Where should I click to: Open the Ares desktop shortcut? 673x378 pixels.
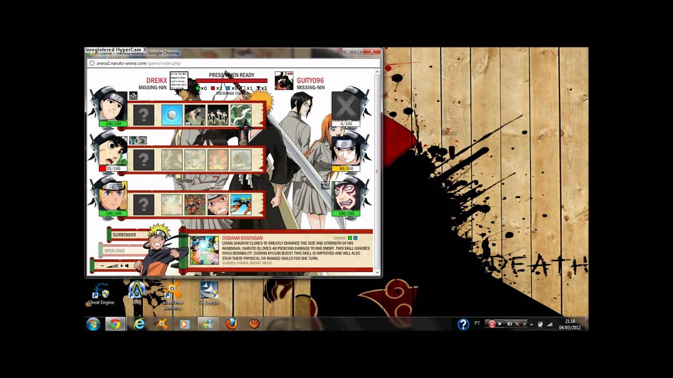tap(137, 294)
